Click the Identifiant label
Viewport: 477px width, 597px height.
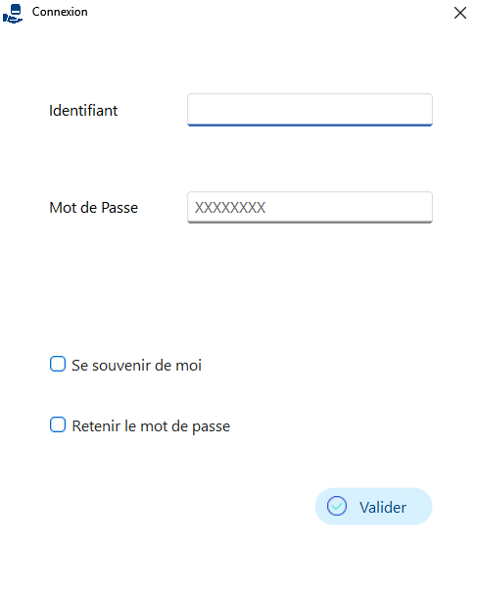pyautogui.click(x=83, y=111)
